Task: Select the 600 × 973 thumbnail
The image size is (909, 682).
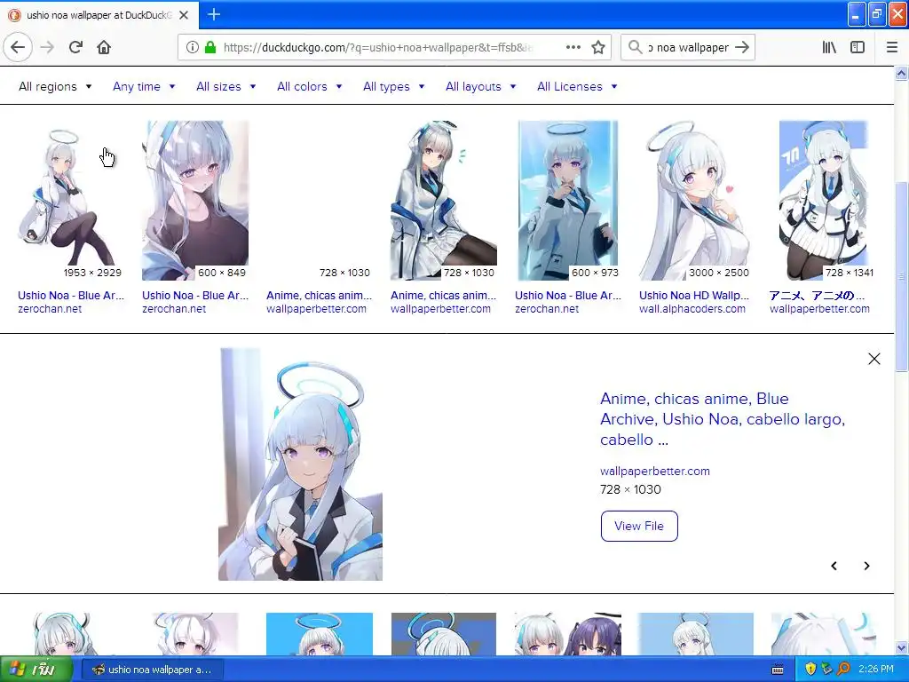Action: [x=567, y=201]
